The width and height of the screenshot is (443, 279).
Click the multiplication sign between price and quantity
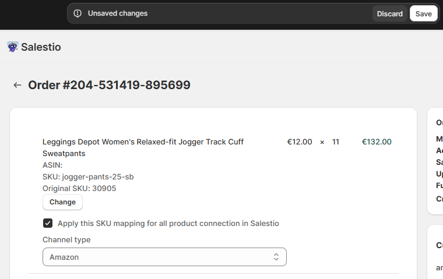click(x=322, y=142)
